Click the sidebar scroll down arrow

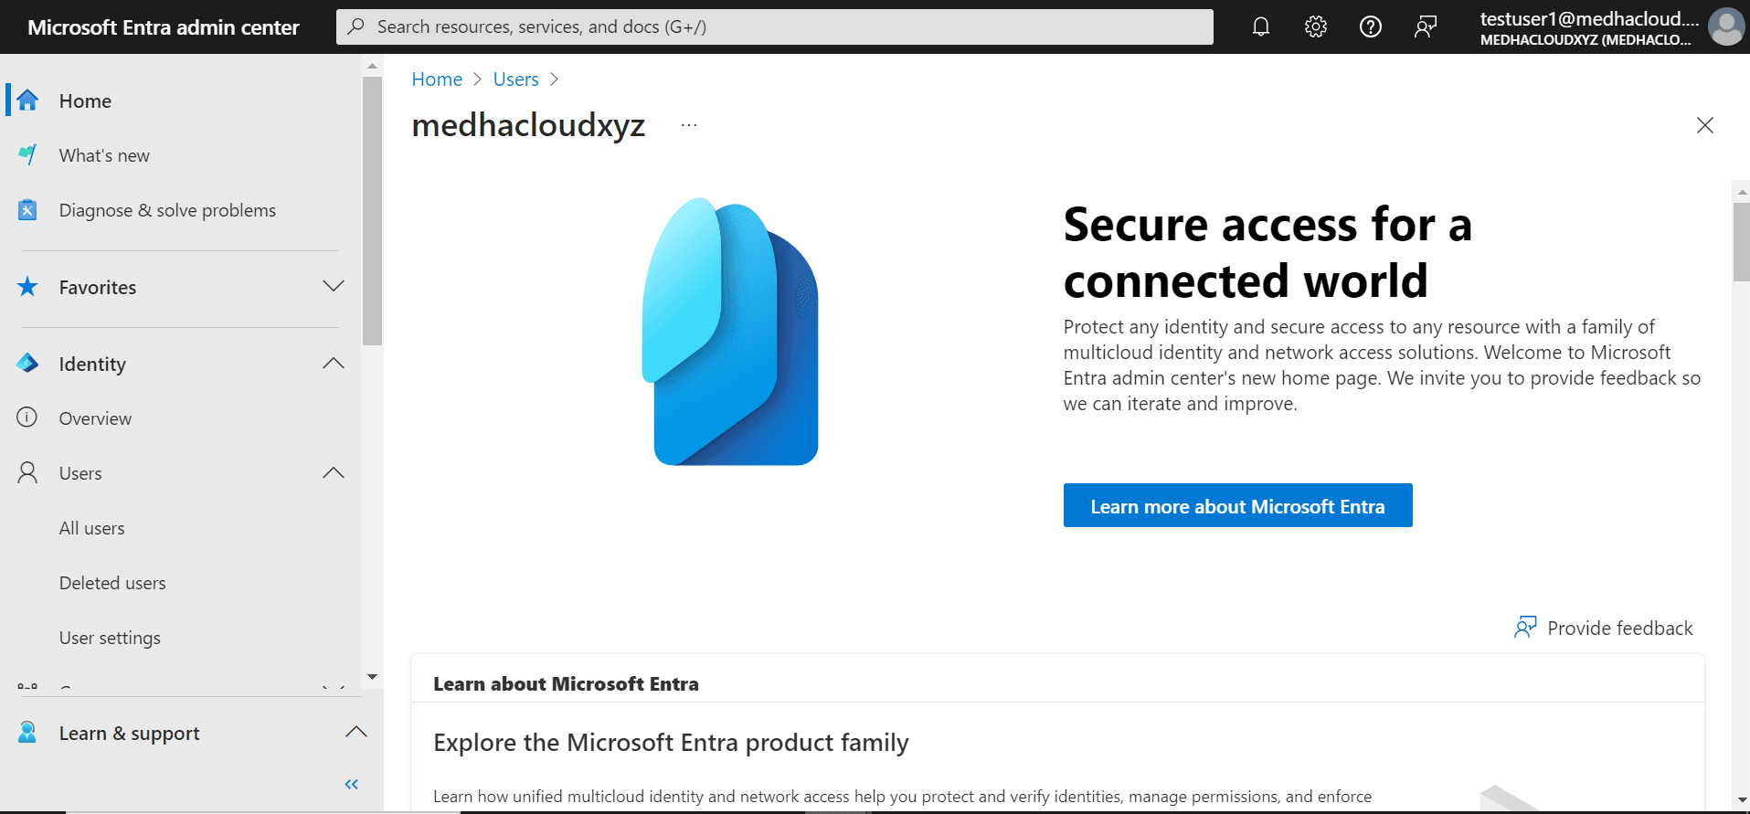tap(372, 677)
